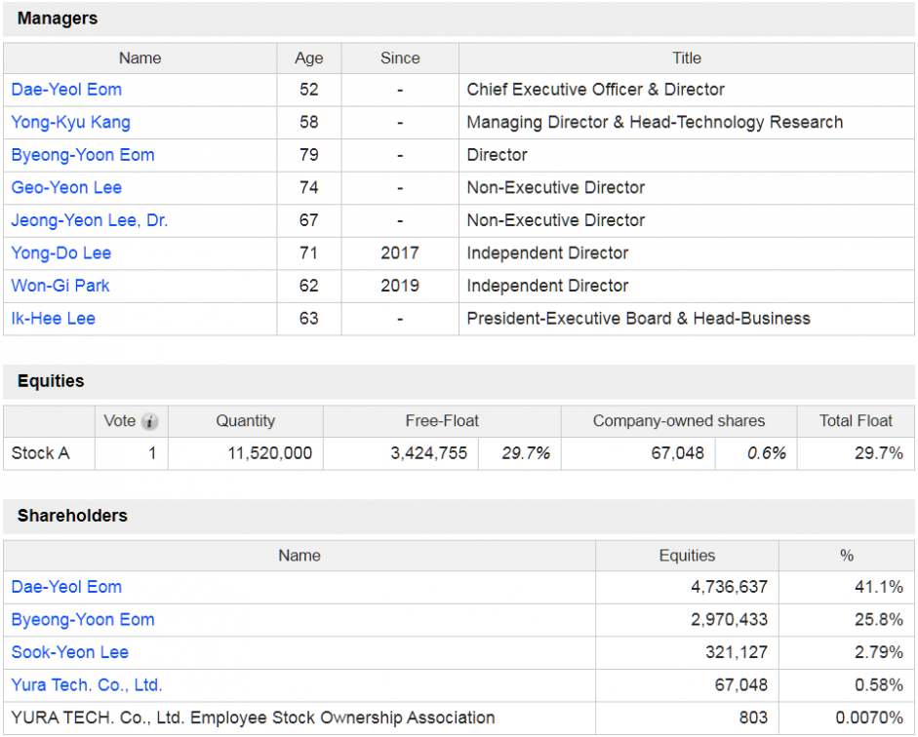Click the Shareholders Equities column header
This screenshot has height=737, width=918.
(x=688, y=556)
